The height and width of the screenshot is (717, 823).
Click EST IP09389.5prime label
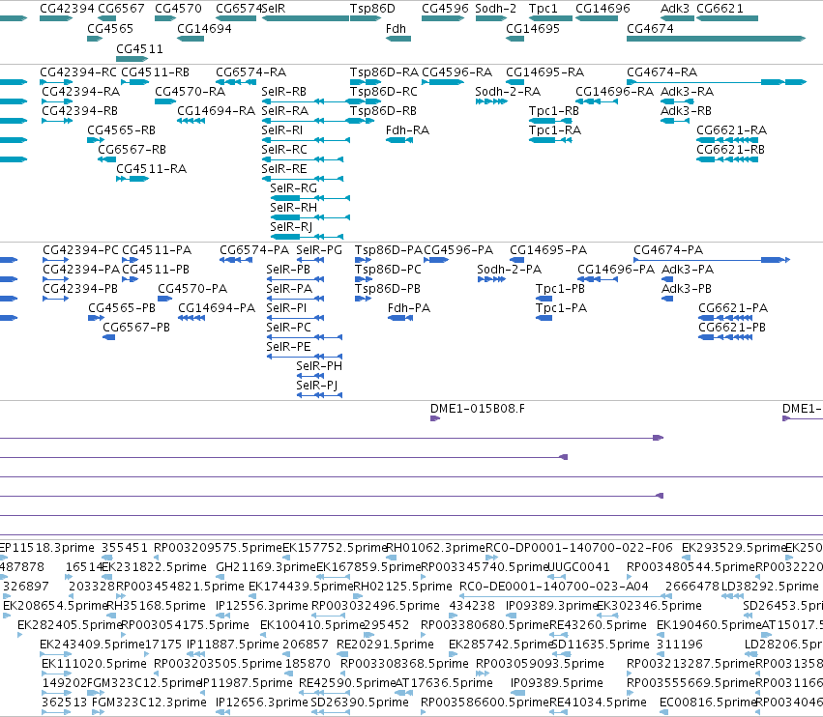(x=556, y=683)
